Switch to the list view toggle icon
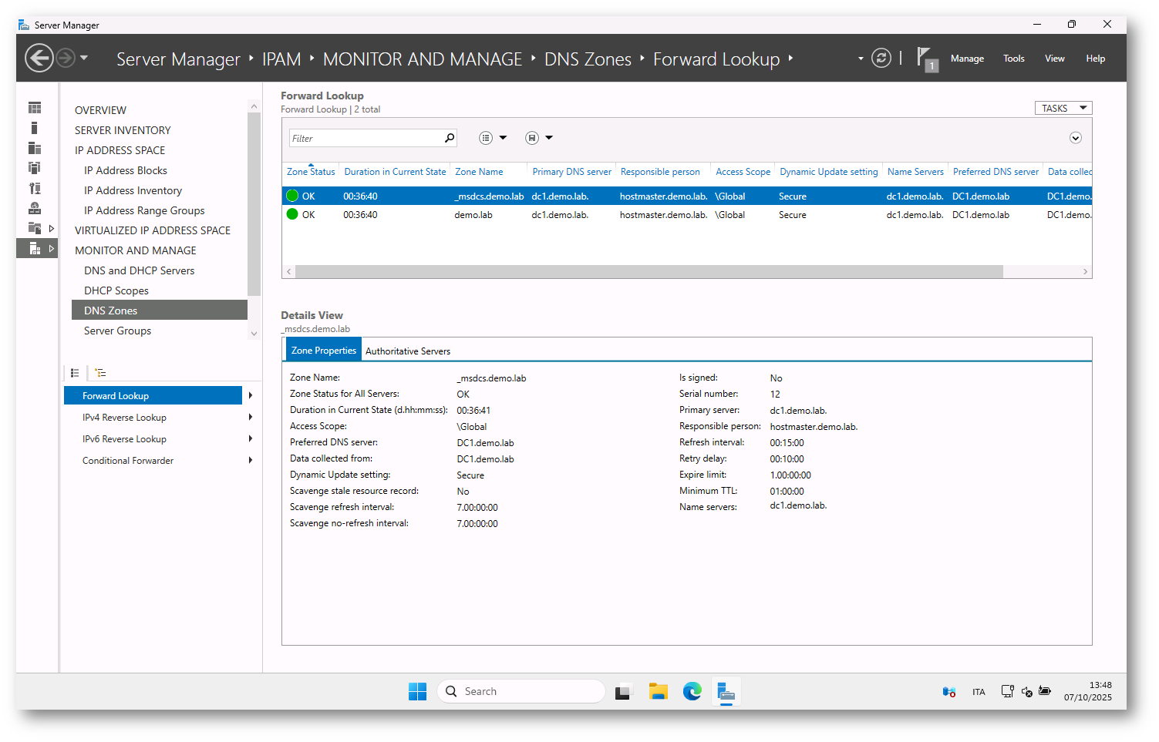The width and height of the screenshot is (1159, 742). (75, 373)
